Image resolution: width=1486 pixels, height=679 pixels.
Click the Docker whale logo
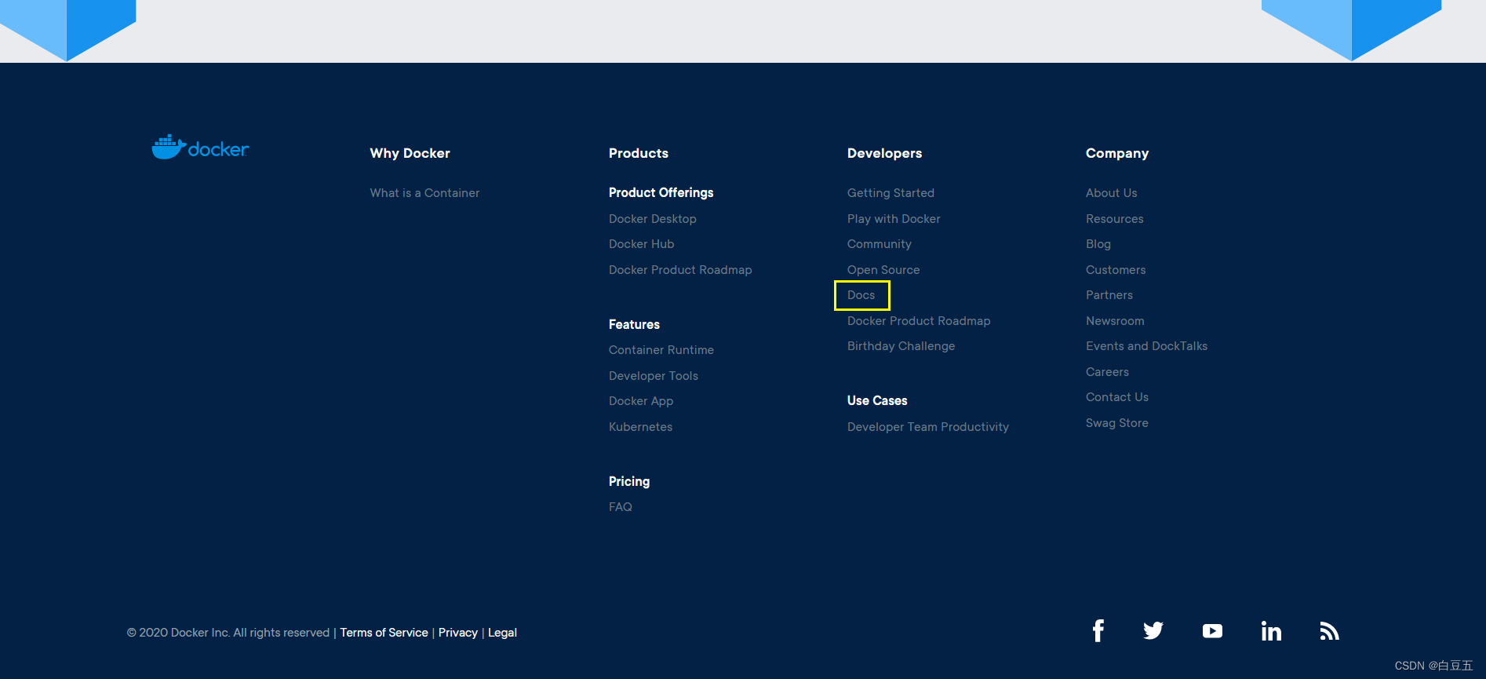click(200, 147)
